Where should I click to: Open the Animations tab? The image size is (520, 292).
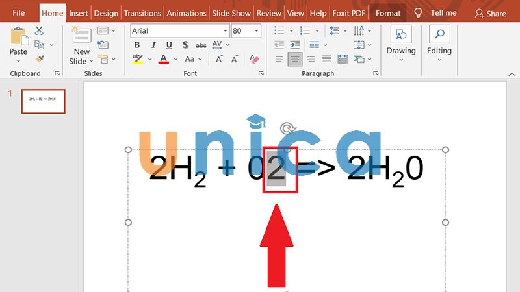[187, 13]
